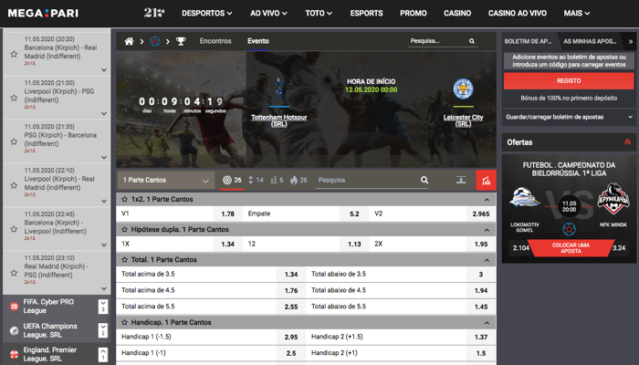Star the 1x2. 1 Parte Cantos market

pos(124,199)
